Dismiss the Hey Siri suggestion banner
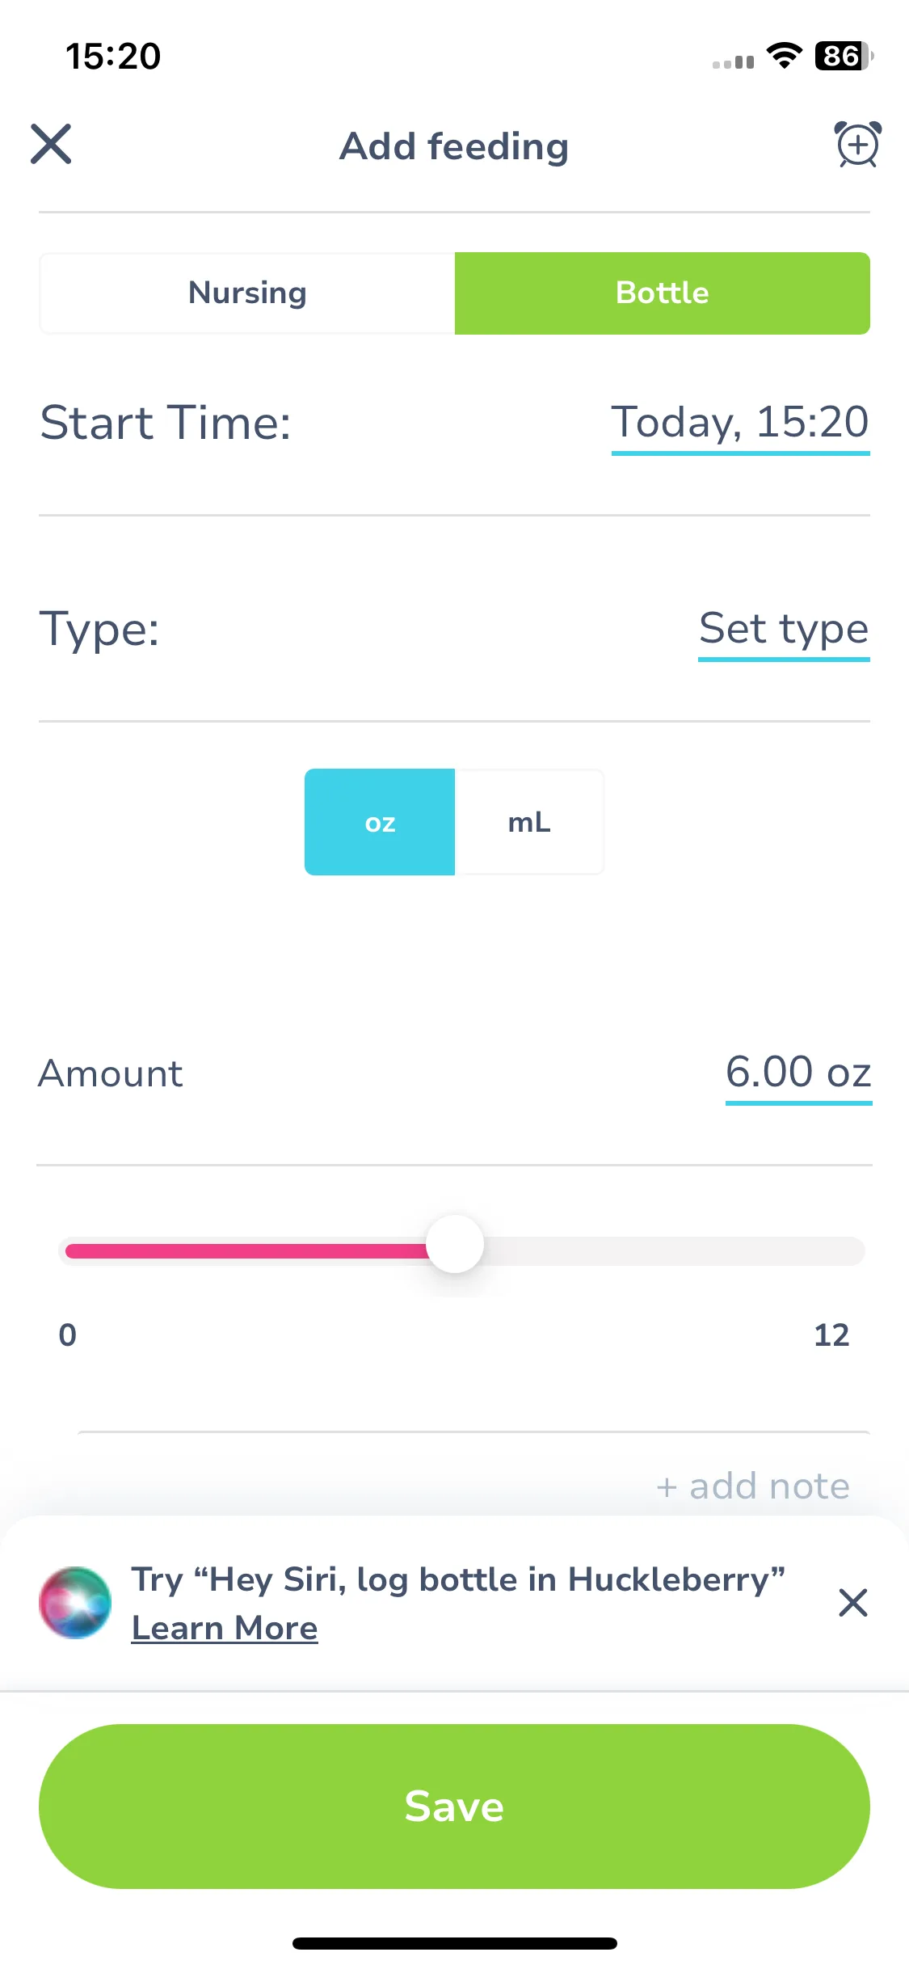This screenshot has height=1969, width=909. point(853,1603)
